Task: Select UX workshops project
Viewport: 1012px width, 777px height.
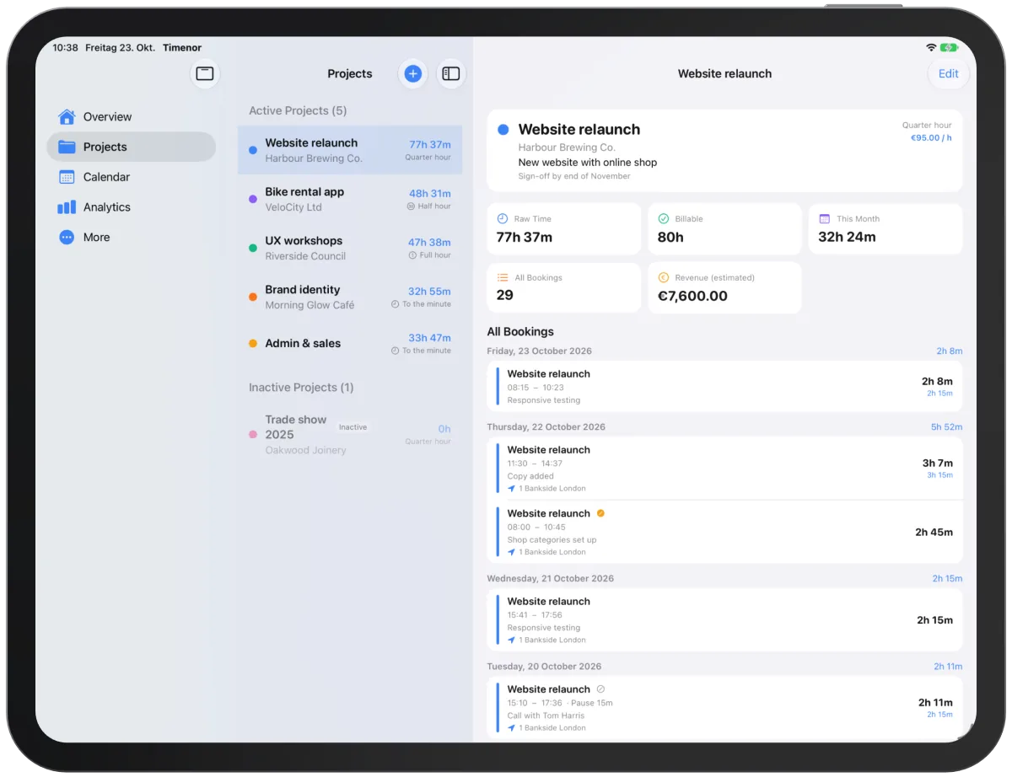Action: [350, 248]
